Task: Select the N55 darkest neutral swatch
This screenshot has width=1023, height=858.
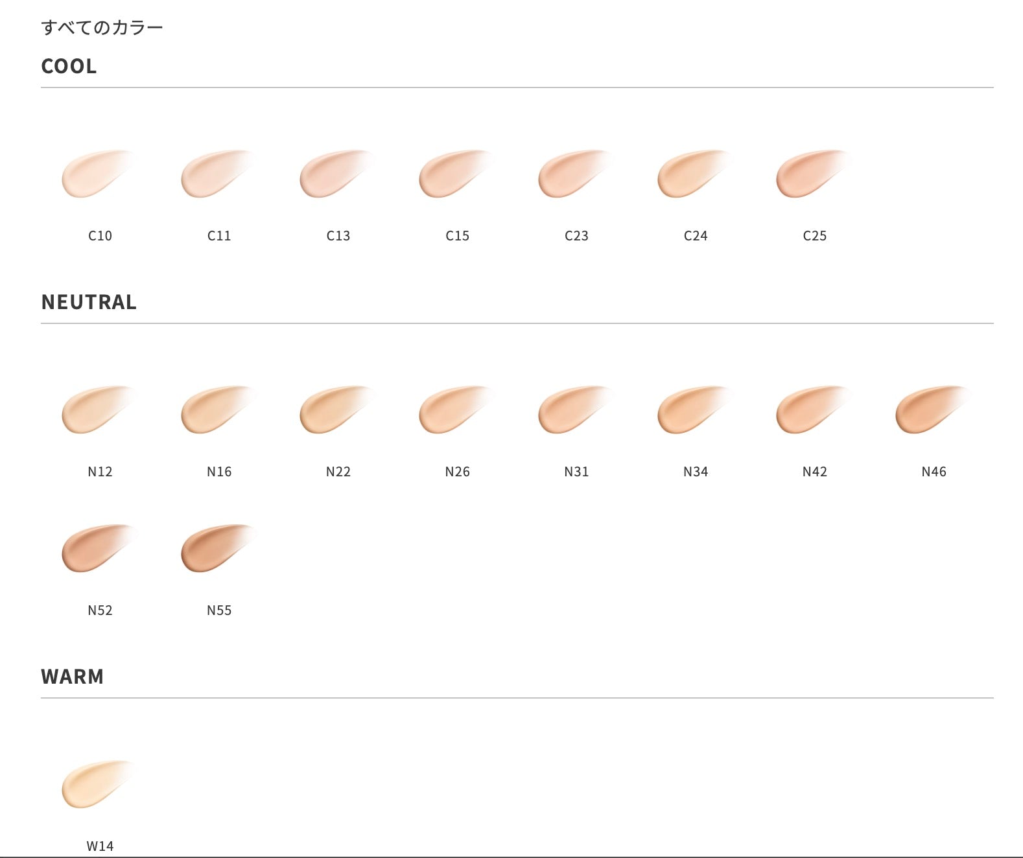Action: tap(213, 550)
